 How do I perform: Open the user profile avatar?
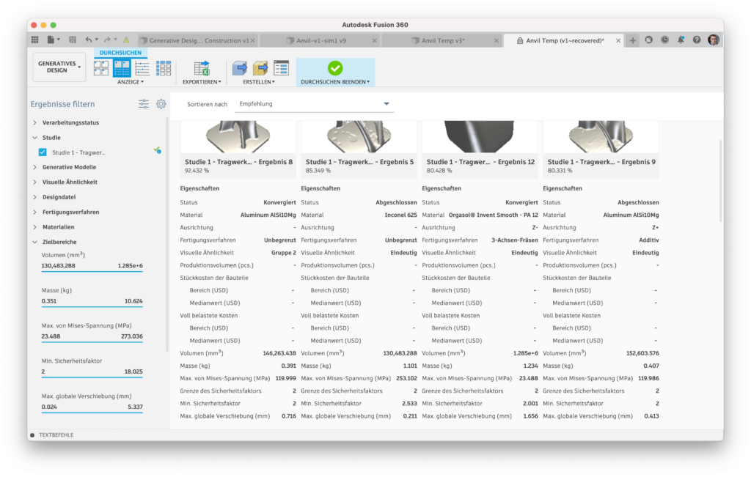pyautogui.click(x=713, y=40)
